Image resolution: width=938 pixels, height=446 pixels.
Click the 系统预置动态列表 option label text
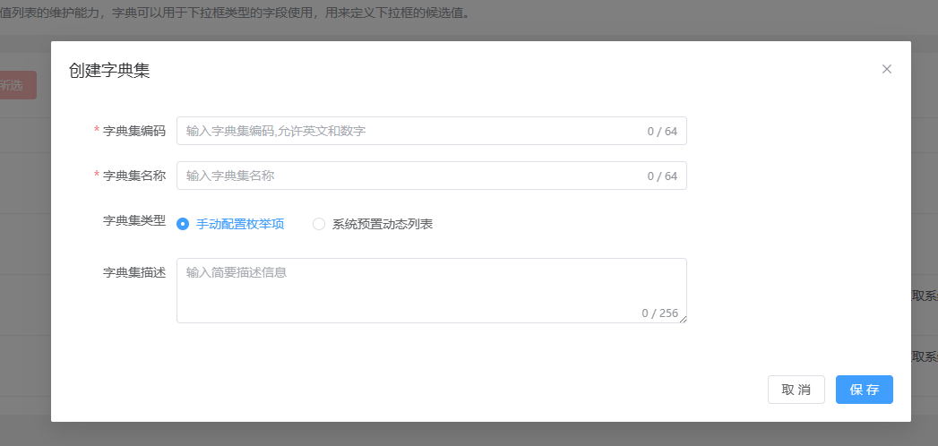click(x=382, y=224)
